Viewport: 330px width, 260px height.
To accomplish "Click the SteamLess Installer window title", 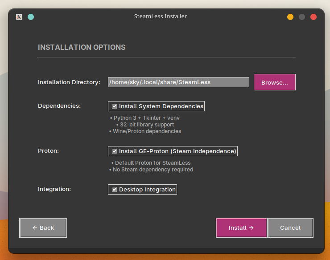I will tap(161, 16).
